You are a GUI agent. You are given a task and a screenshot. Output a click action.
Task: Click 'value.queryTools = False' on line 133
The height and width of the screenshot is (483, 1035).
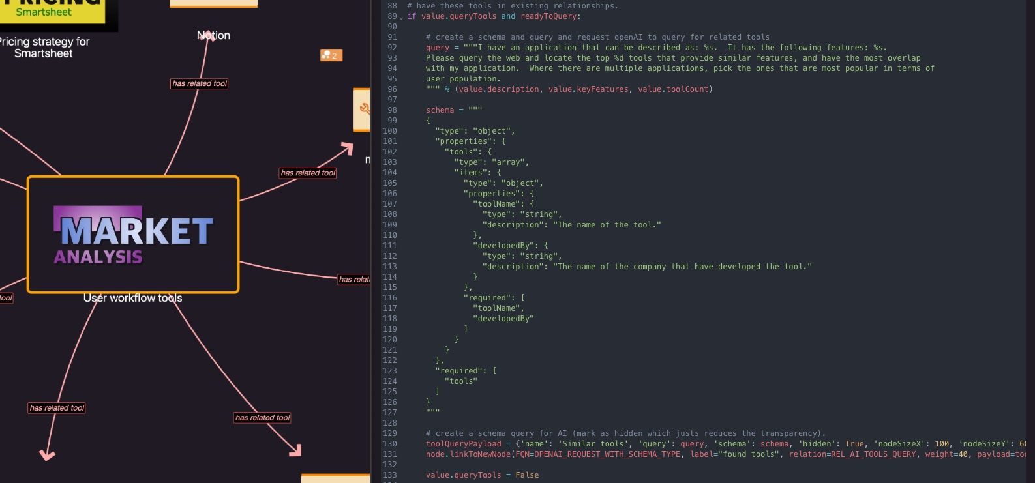482,475
